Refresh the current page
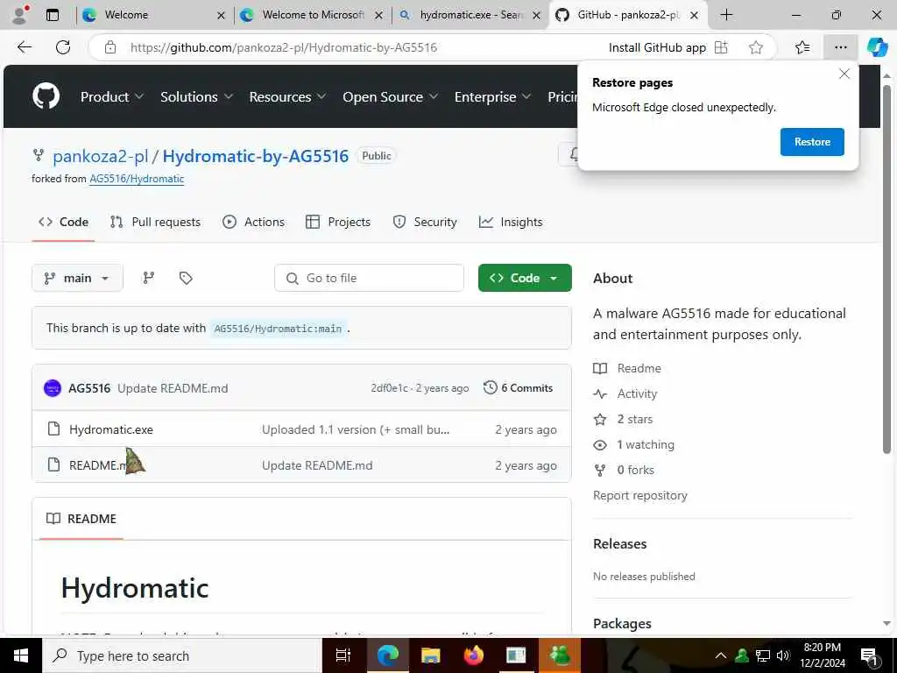Viewport: 897px width, 673px height. [63, 47]
